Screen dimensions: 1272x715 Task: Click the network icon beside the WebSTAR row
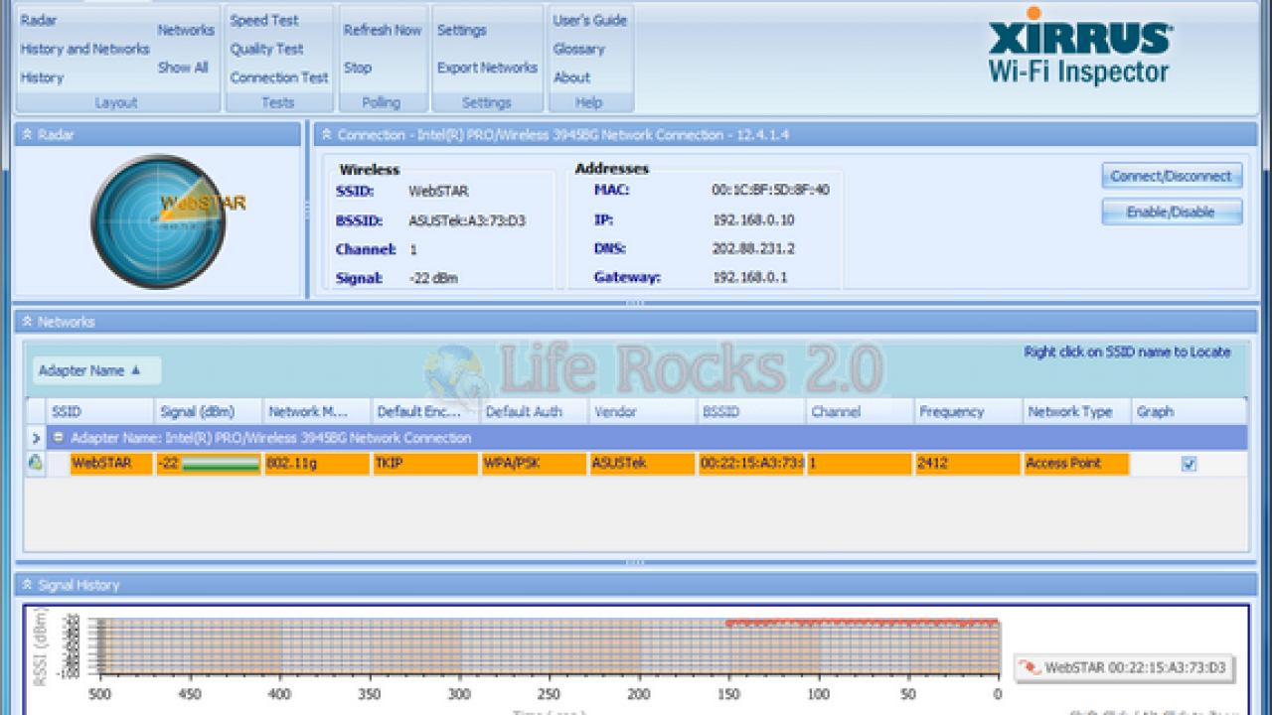point(36,463)
